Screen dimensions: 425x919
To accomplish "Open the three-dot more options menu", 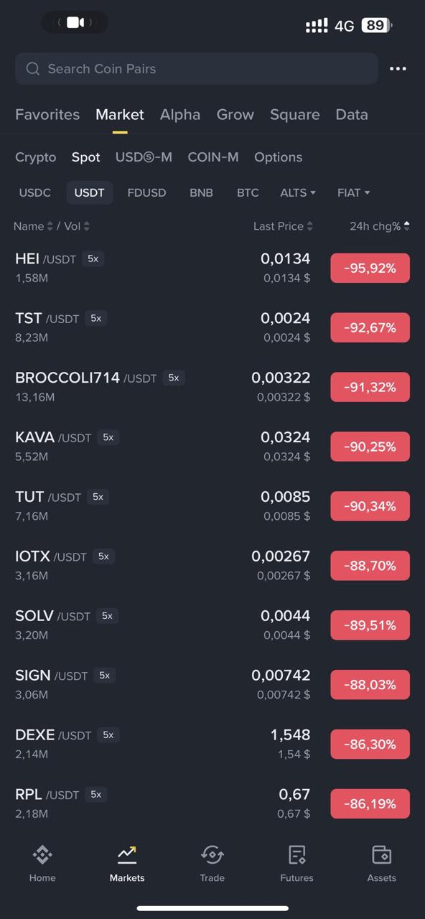I will coord(398,68).
